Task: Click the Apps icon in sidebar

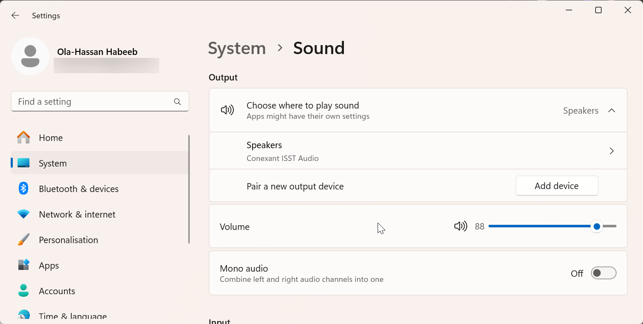Action: 23,265
